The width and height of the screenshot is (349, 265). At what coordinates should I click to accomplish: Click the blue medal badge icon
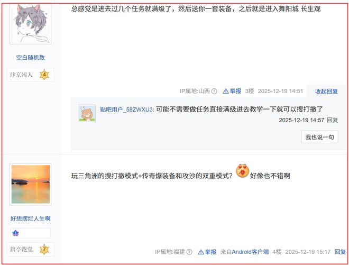click(15, 233)
